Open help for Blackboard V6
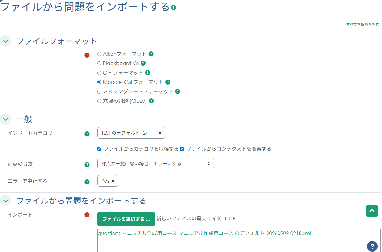The height and width of the screenshot is (252, 382). click(143, 63)
